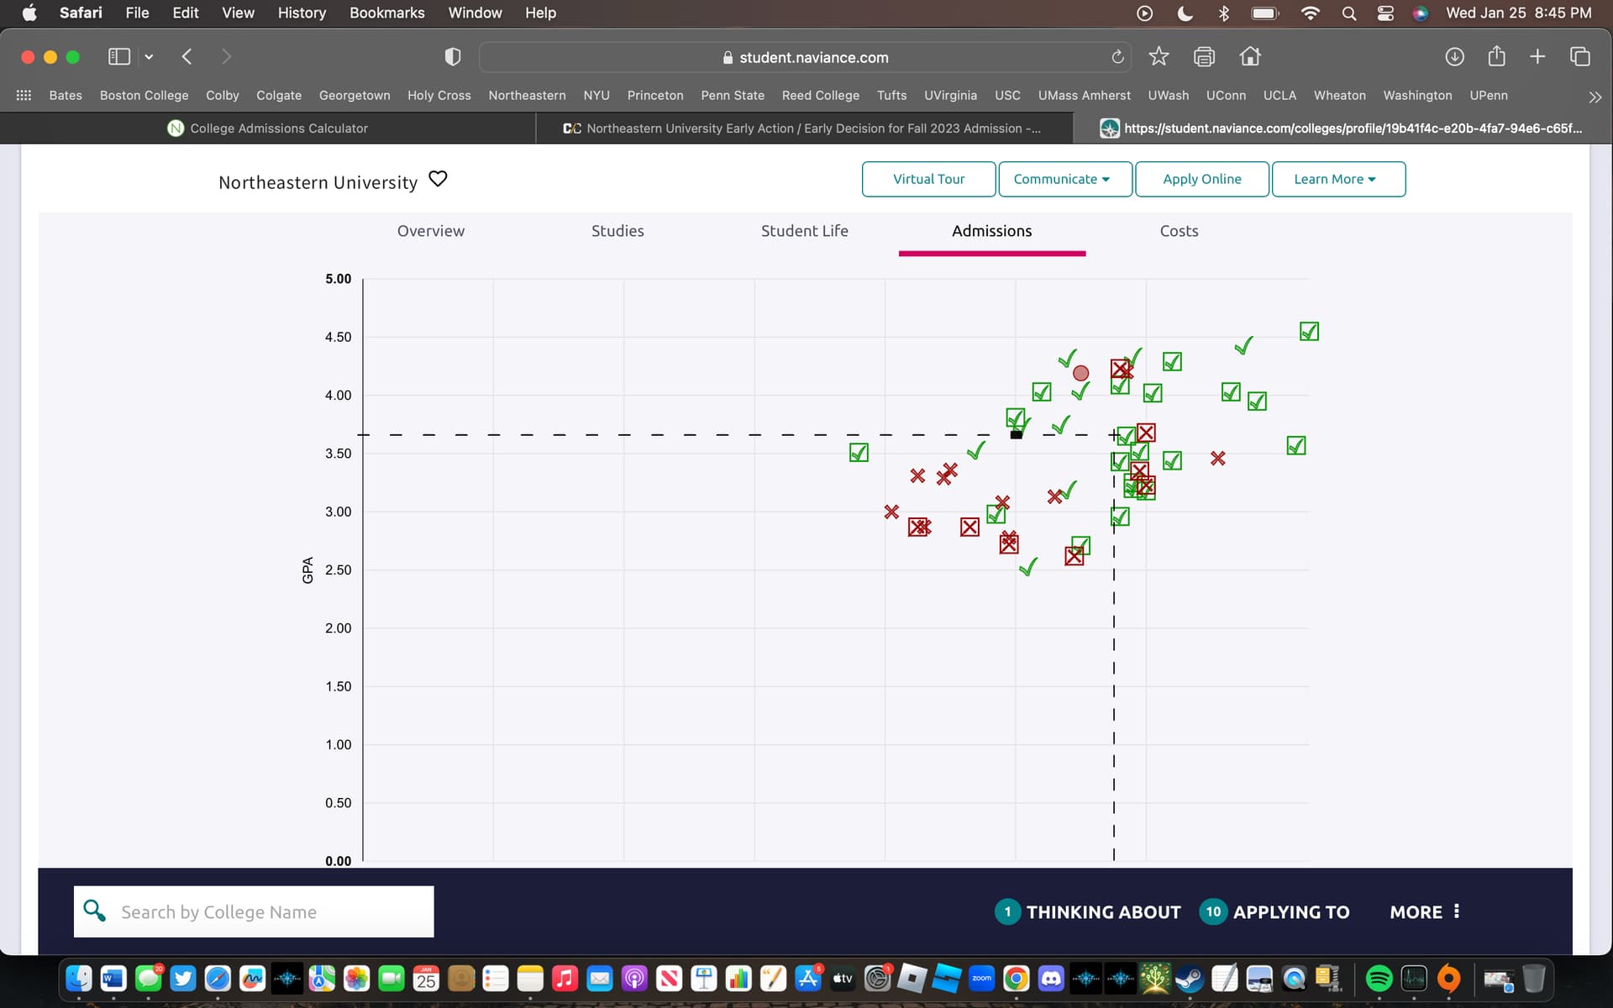This screenshot has height=1008, width=1613.
Task: Click the red circle data point
Action: click(1080, 373)
